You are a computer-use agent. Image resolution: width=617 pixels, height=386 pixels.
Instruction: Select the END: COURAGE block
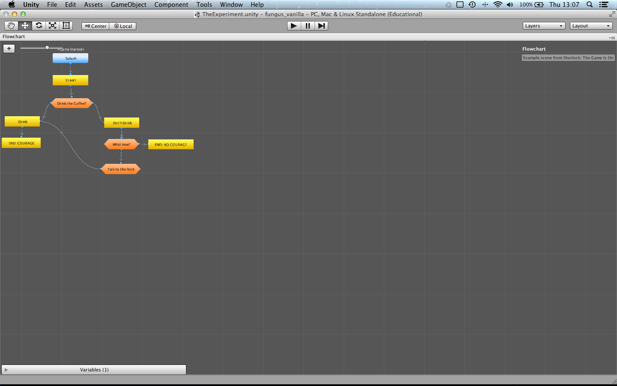click(21, 143)
